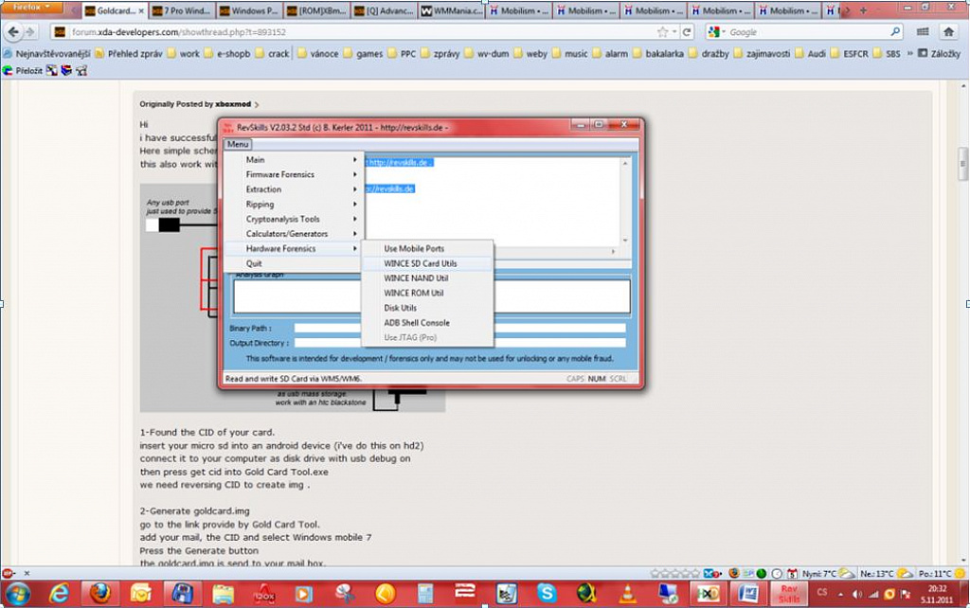Bookmark this page with the star icon
Viewport: 970px width, 608px height.
click(663, 31)
